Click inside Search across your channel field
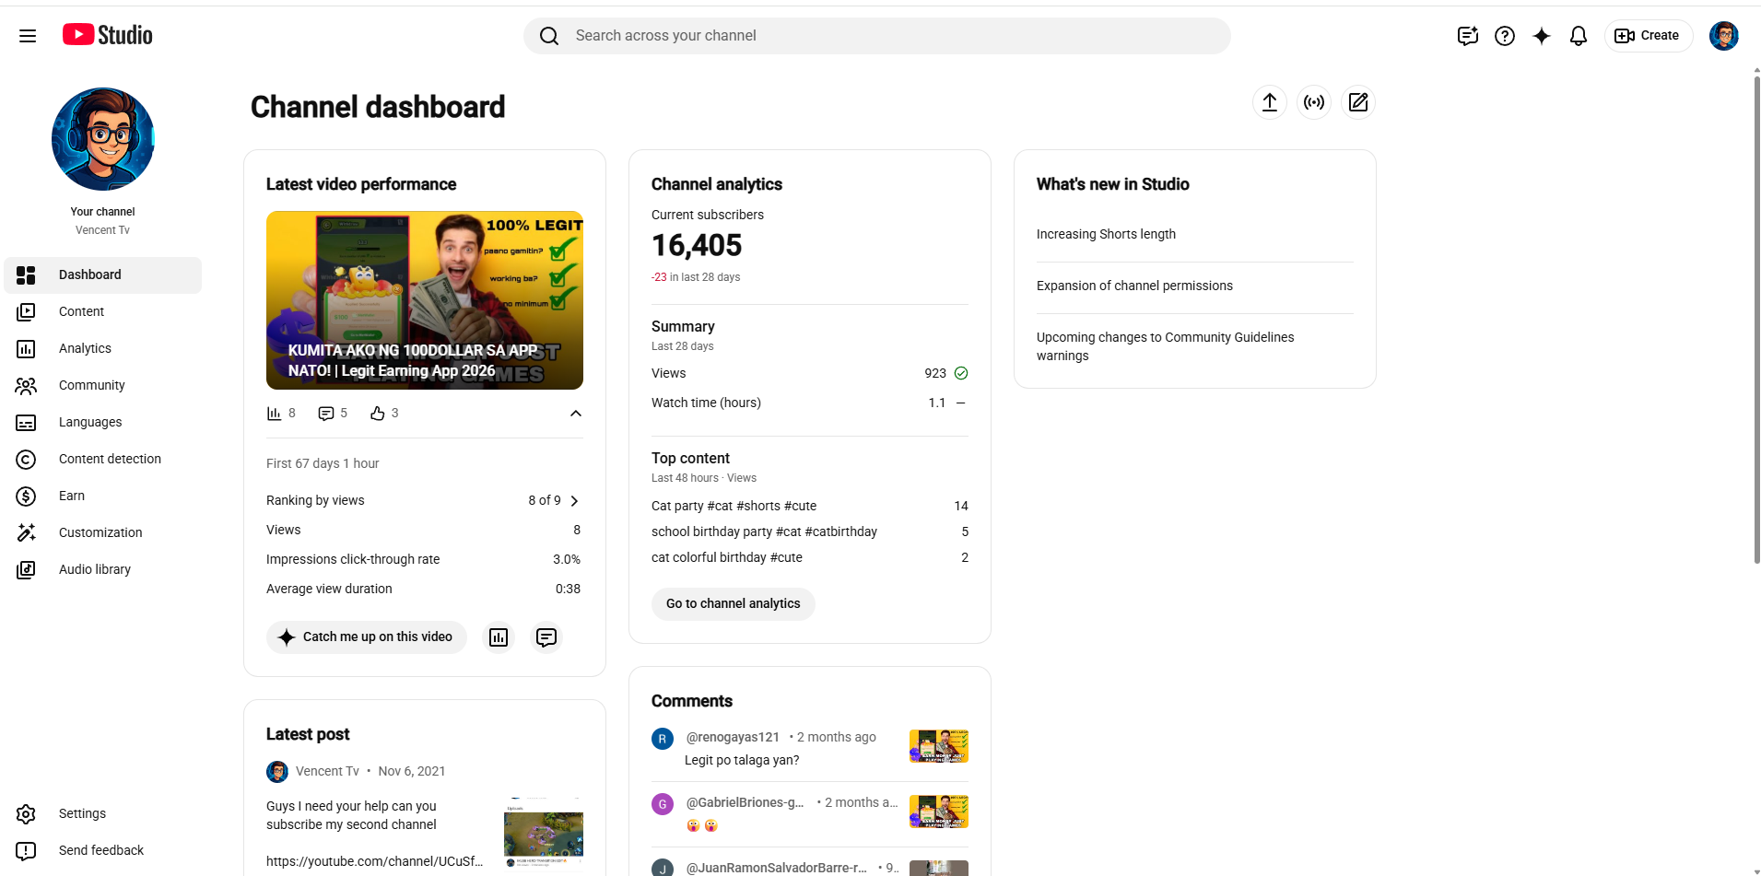The width and height of the screenshot is (1761, 876). tap(877, 36)
